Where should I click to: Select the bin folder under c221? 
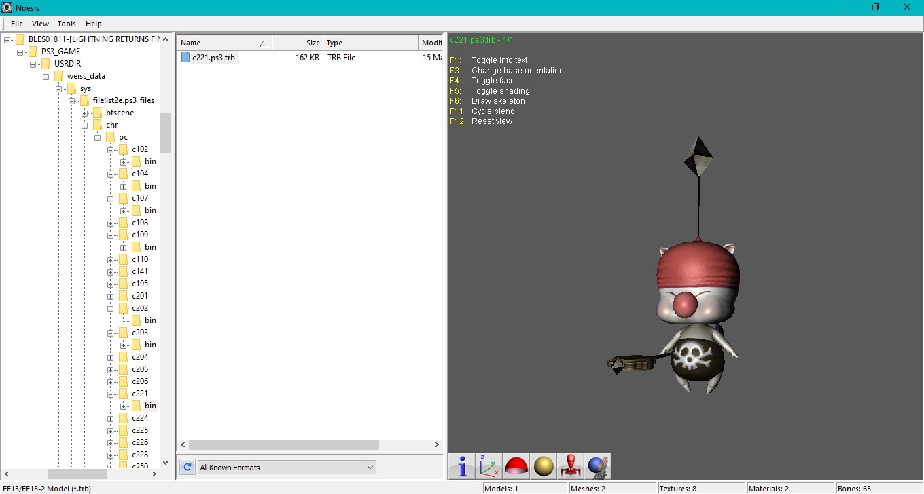[150, 406]
